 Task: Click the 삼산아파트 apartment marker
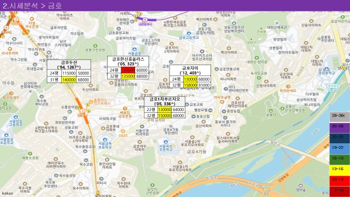pyautogui.click(x=203, y=121)
